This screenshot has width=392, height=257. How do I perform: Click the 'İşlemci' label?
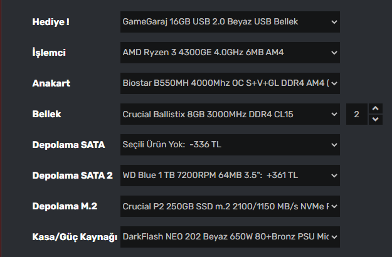(50, 53)
